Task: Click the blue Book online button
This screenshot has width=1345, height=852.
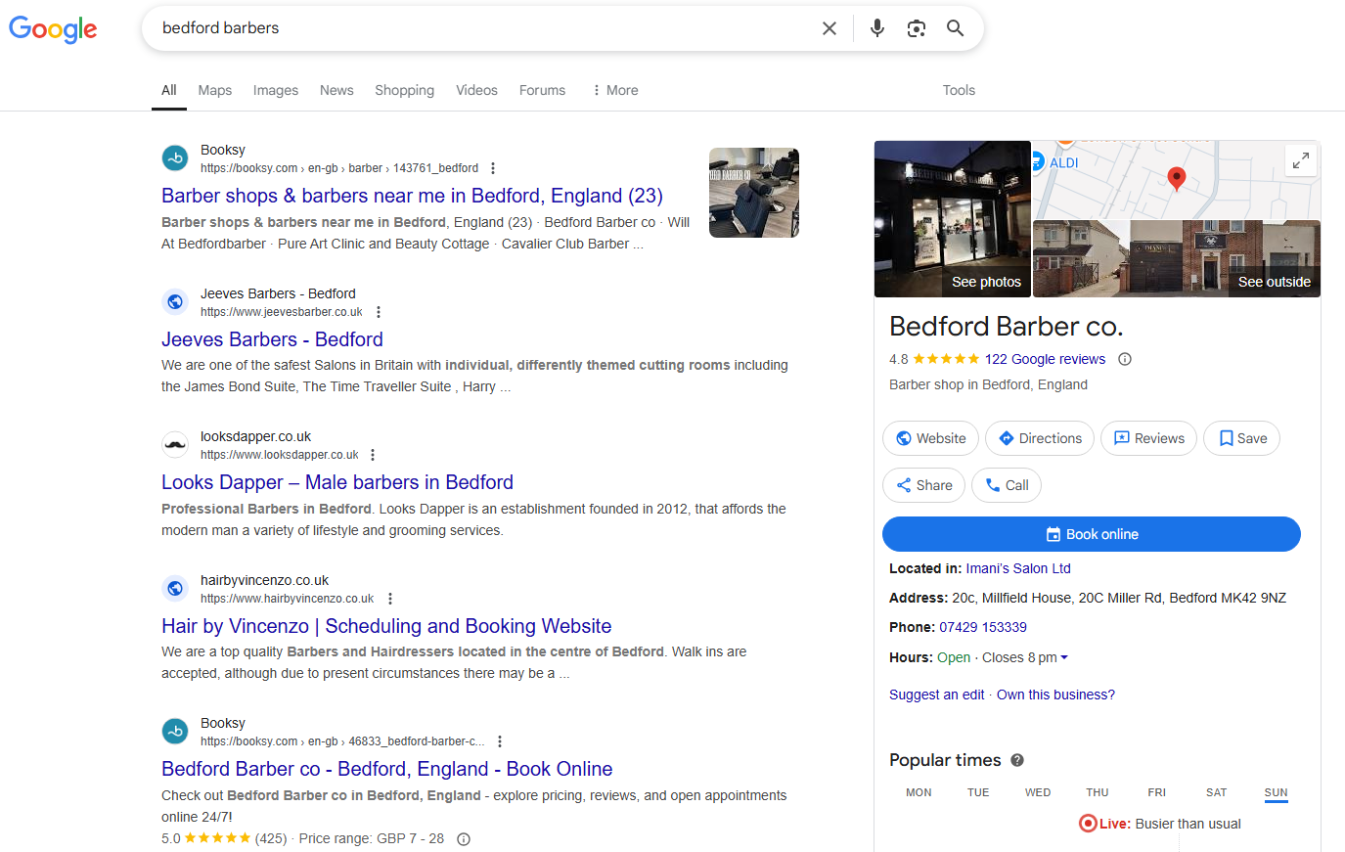Action: 1092,534
